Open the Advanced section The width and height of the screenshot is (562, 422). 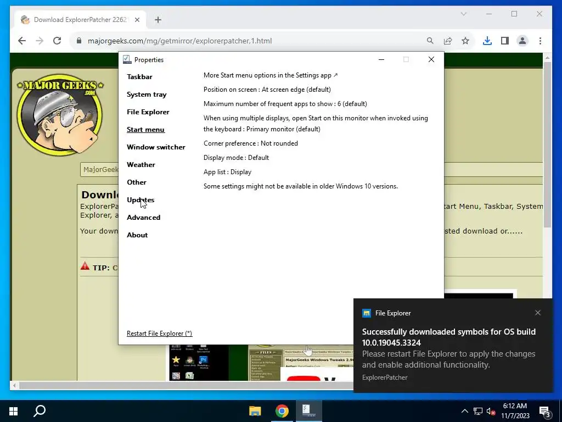(x=143, y=218)
